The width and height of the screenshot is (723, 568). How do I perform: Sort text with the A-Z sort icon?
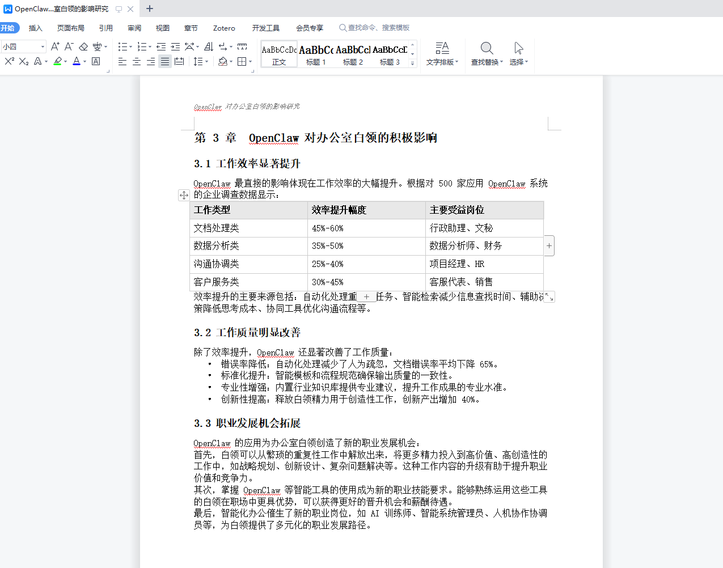click(209, 46)
